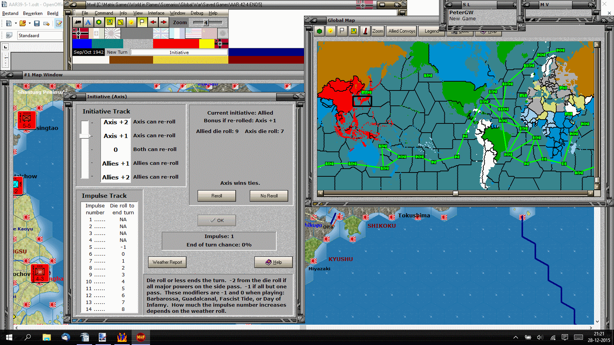Screen dimensions: 614x345
Task: Click the red 4-3 unit counter near Shanghai
Action: (40, 273)
